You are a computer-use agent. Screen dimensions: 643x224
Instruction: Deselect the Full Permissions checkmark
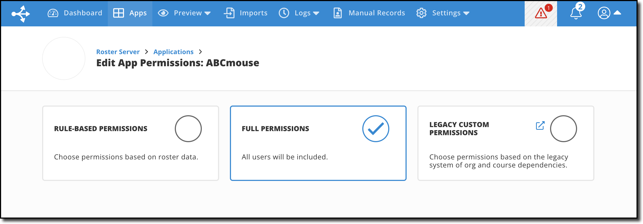(376, 129)
